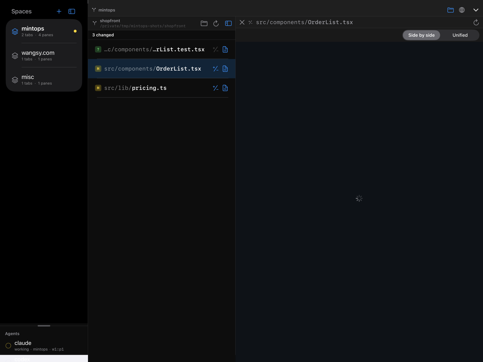Click the mintops branch tab title
483x362 pixels.
point(107,10)
